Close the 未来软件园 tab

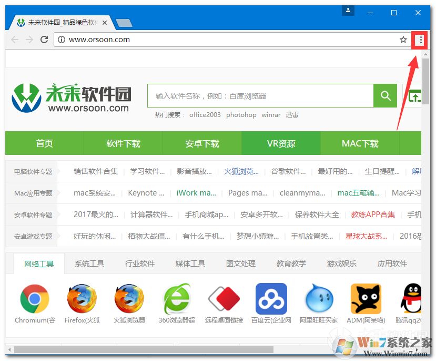coord(105,23)
